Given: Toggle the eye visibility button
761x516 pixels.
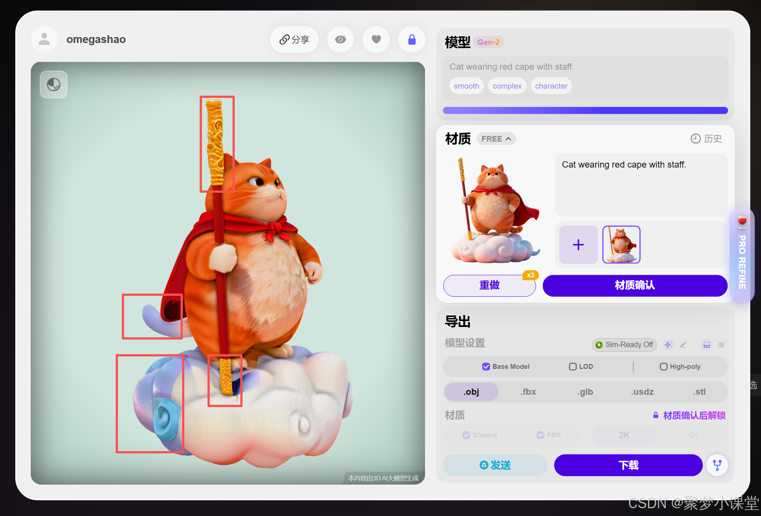Looking at the screenshot, I should pos(340,39).
